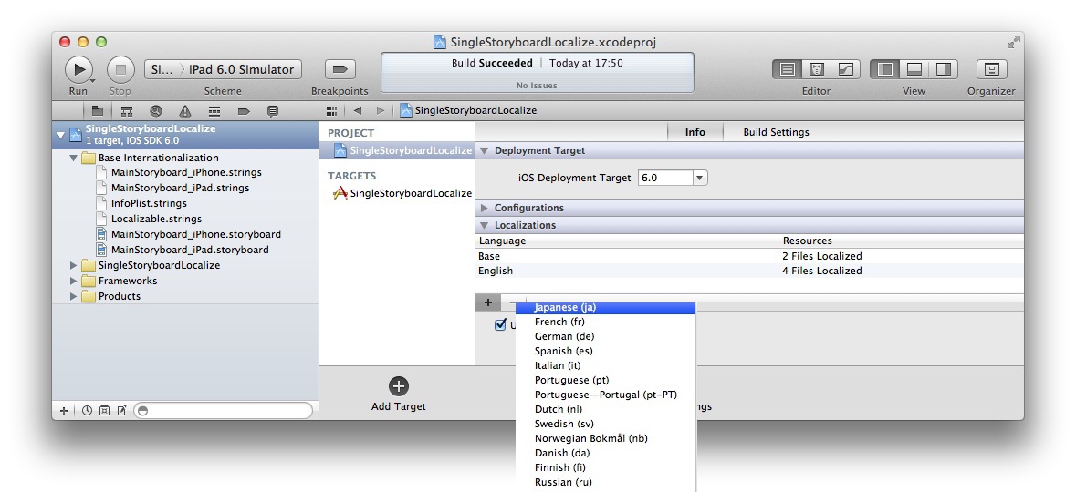Show the Breakpoint navigator
Screen dimensions: 1076x492
click(x=244, y=111)
